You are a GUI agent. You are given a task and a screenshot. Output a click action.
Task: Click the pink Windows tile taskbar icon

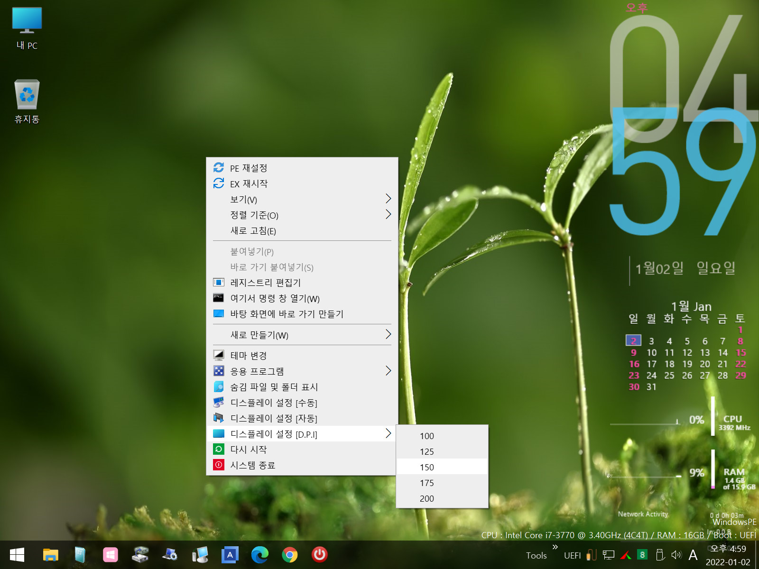[110, 555]
